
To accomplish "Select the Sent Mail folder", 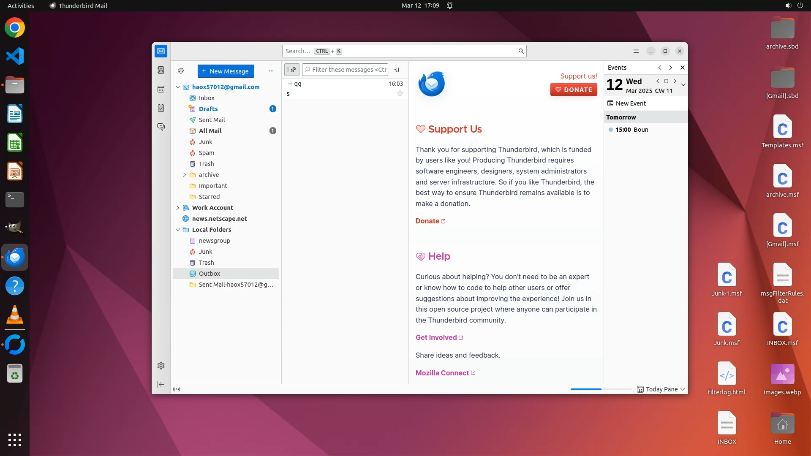I will point(212,120).
